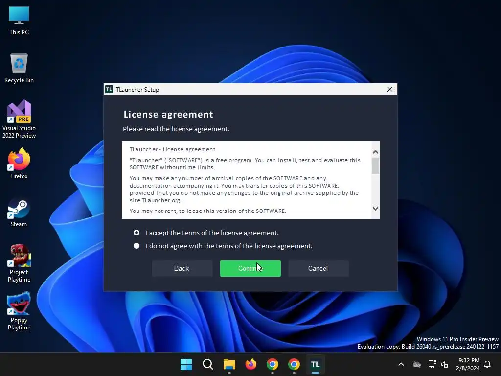Image resolution: width=501 pixels, height=376 pixels.
Task: Show hidden system tray icons
Action: tap(401, 364)
